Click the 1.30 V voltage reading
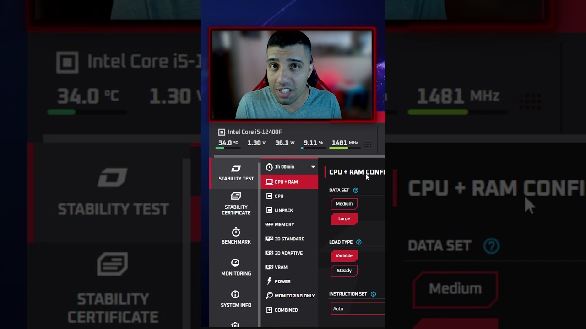Screen dimensions: 586x329 [x=256, y=143]
